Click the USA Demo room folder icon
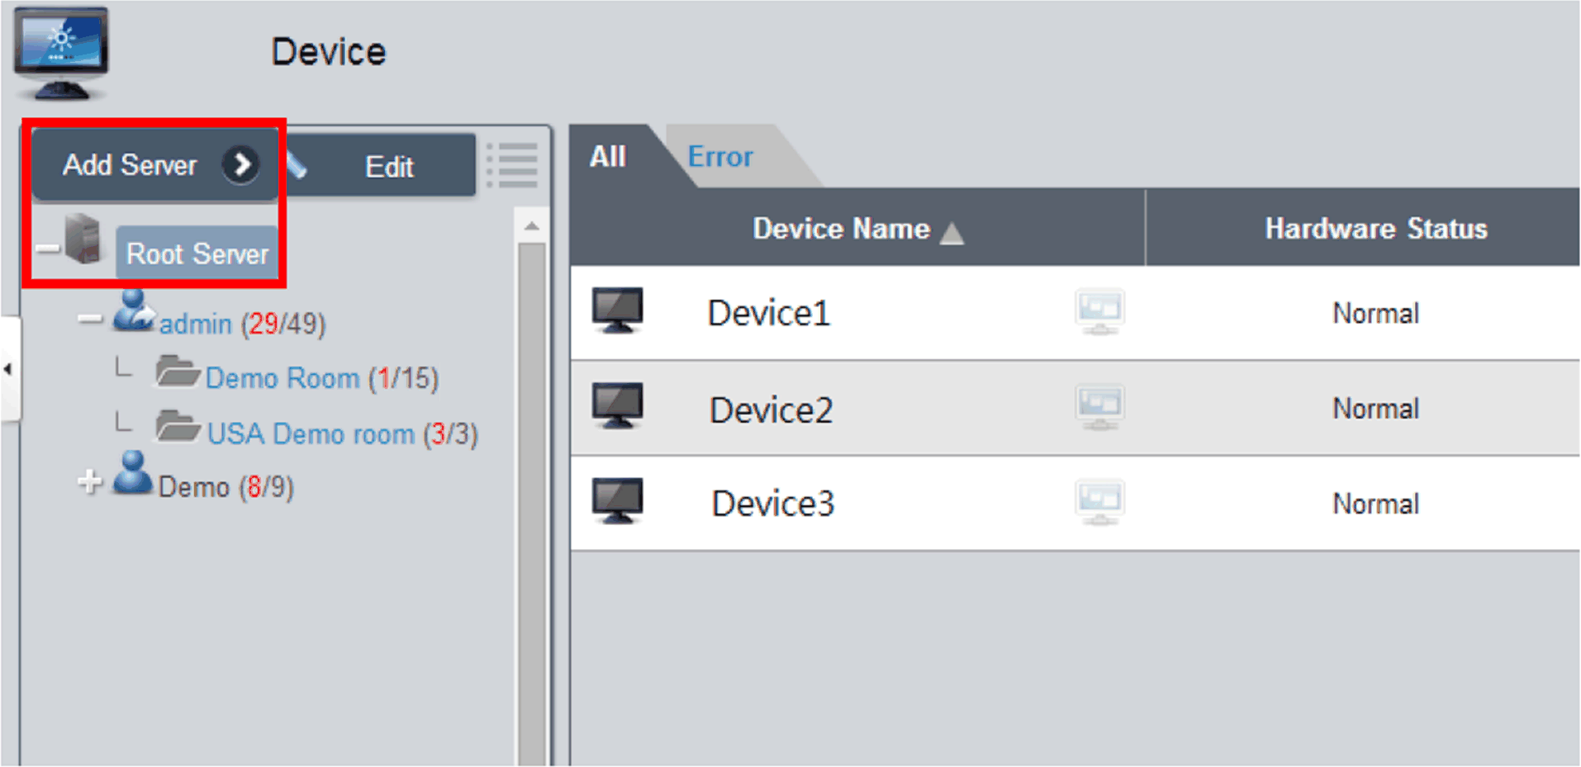Screen dimensions: 1581x767 [x=178, y=428]
